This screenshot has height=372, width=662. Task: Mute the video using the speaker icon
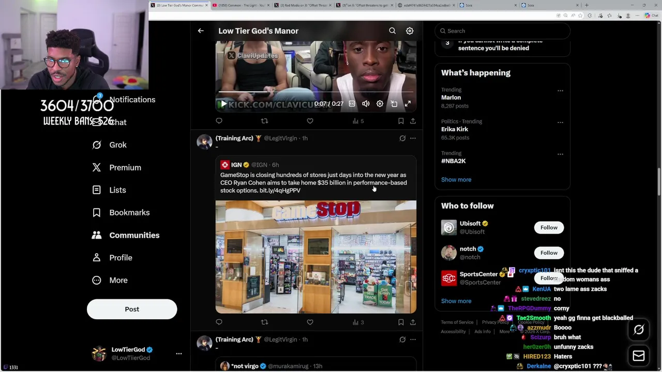coord(366,104)
